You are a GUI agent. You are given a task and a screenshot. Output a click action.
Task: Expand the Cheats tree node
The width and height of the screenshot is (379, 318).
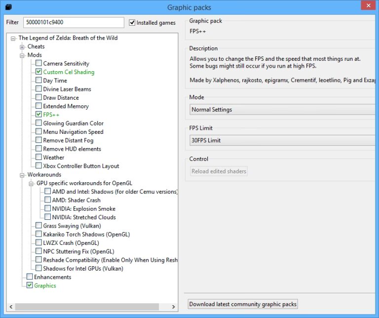22,47
